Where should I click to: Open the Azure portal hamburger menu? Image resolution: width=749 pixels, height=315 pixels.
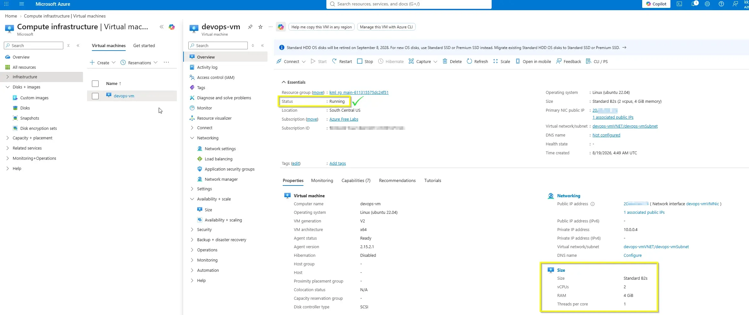[22, 4]
